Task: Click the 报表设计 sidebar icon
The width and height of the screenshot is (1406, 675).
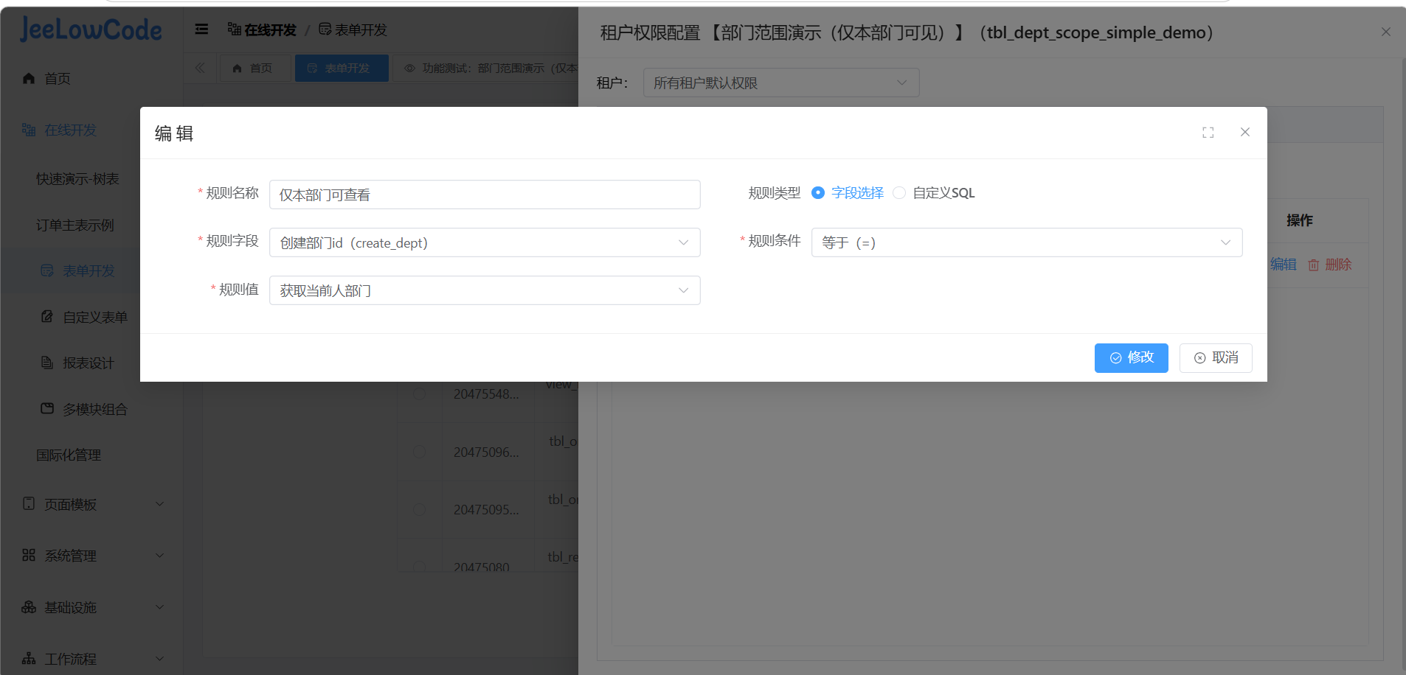Action: point(47,363)
